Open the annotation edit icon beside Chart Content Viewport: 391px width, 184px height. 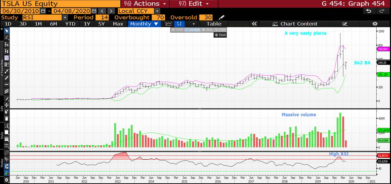pos(345,24)
